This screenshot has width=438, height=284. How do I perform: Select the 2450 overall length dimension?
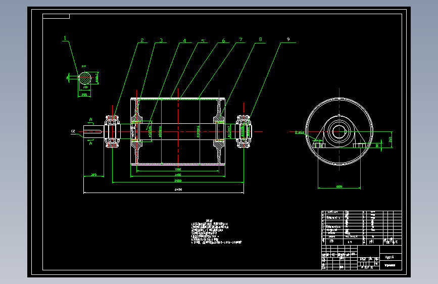[x=178, y=190]
